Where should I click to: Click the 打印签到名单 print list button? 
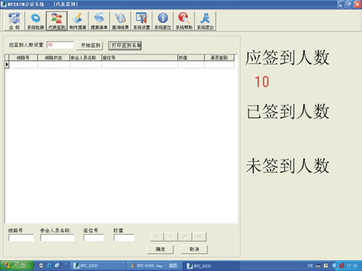(125, 45)
